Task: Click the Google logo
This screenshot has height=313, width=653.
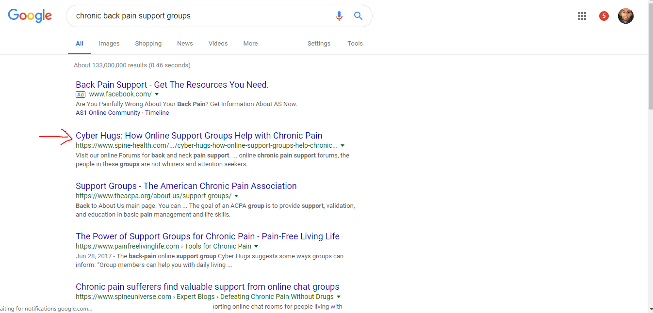Action: click(x=30, y=16)
